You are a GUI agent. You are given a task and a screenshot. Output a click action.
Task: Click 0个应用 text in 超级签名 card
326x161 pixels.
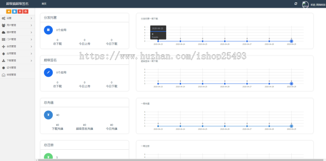[61, 72]
